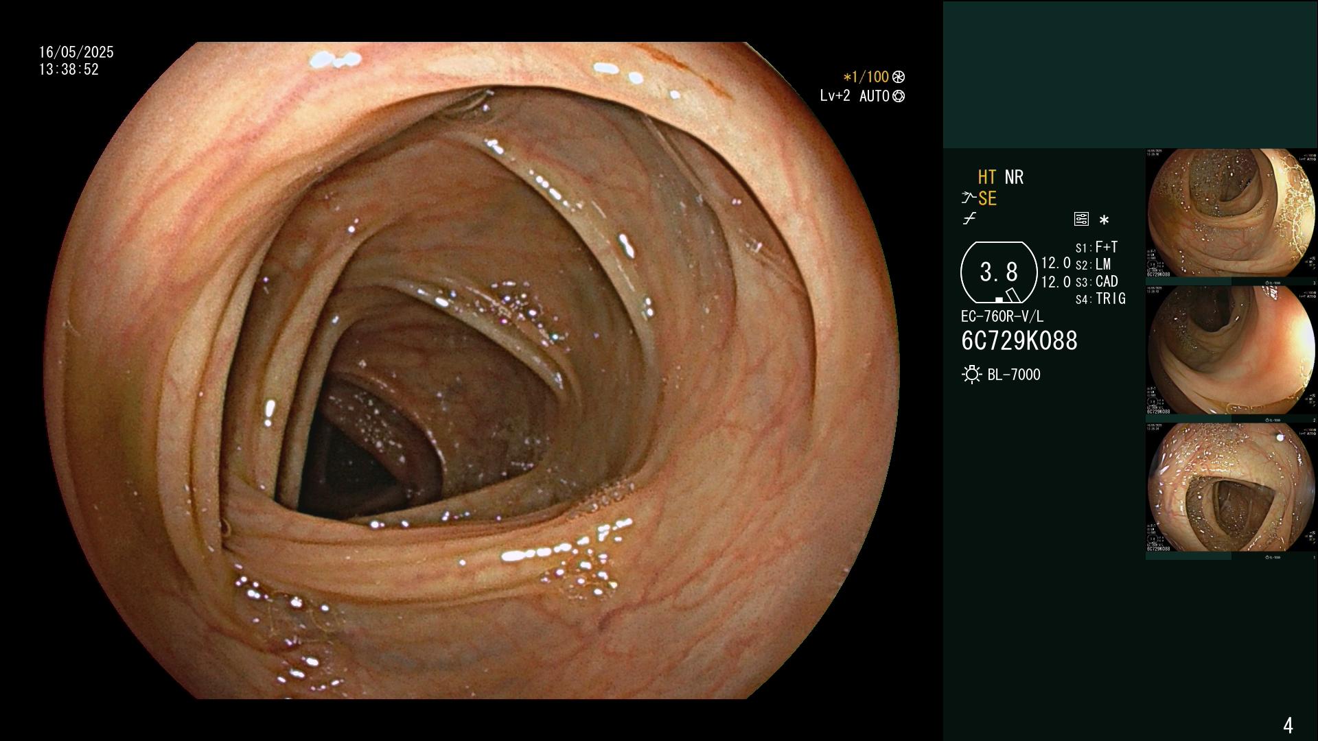Click the S1: F+T switch assignment

(x=1096, y=247)
